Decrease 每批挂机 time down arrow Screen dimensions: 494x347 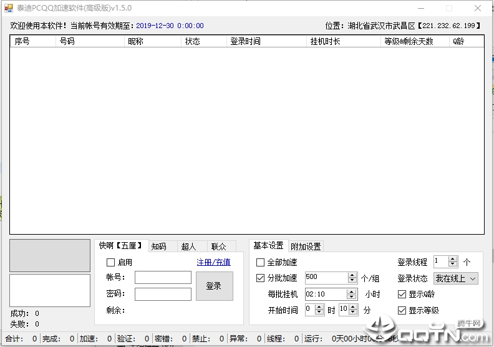coord(351,297)
